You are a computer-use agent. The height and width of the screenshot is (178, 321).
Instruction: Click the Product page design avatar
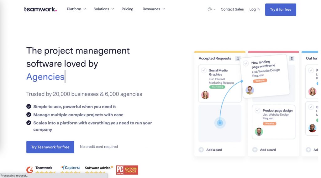pyautogui.click(x=259, y=132)
